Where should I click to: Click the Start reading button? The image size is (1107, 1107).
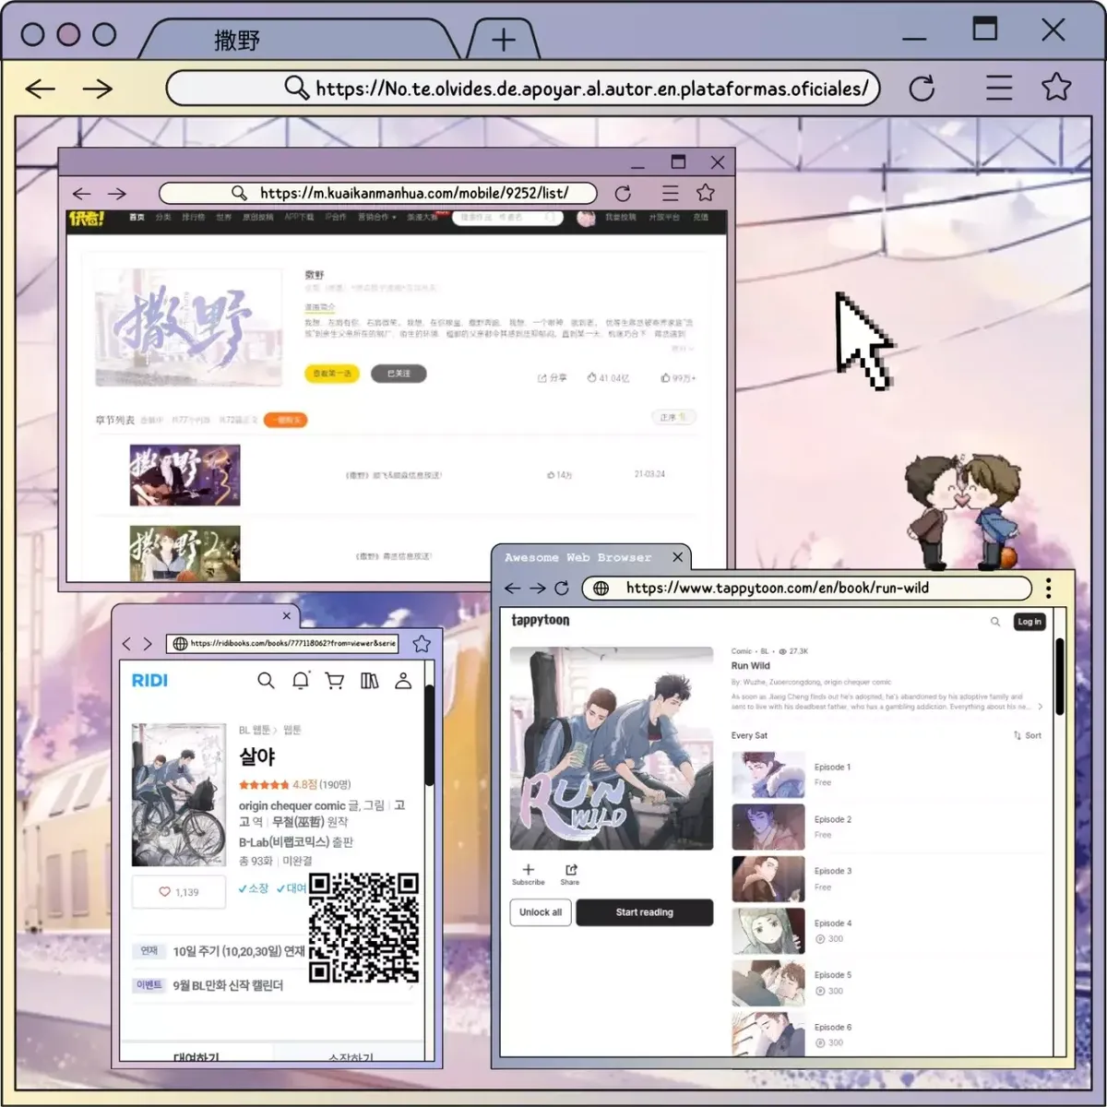click(x=645, y=912)
